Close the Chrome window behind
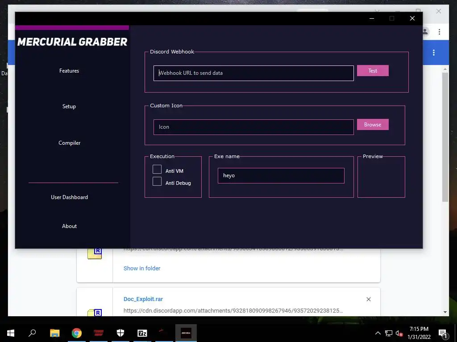 click(439, 11)
